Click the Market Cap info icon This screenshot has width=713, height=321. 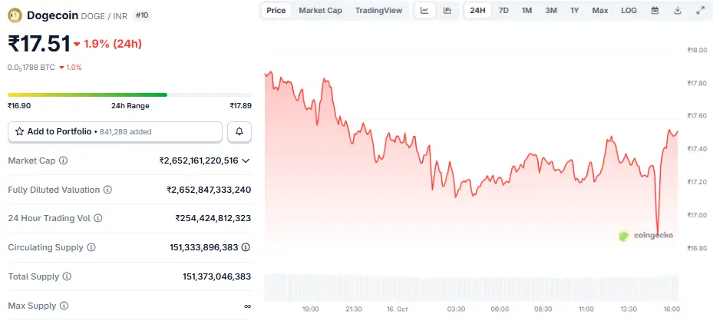[x=63, y=160]
